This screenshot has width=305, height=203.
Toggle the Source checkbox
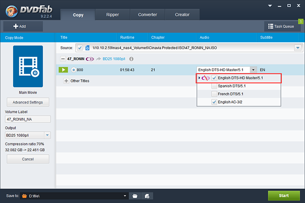80,48
